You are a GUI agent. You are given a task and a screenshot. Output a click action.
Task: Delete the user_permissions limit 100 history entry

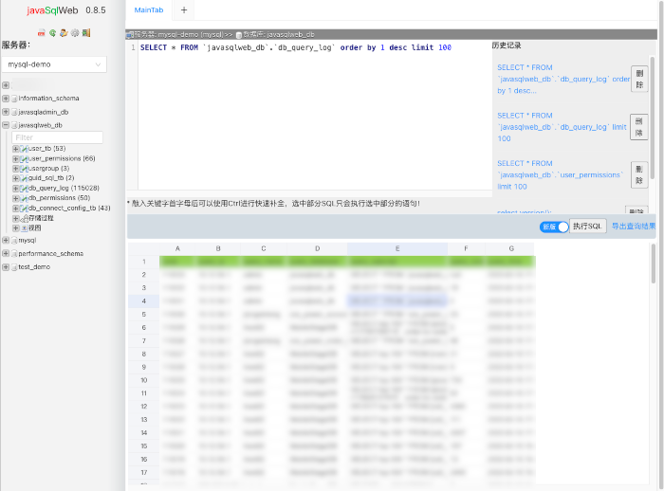click(639, 174)
